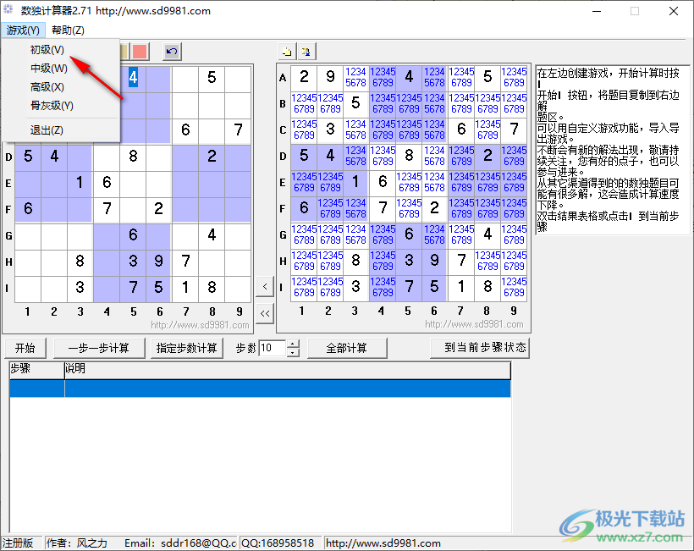Click left grid cell H6 showing 9
This screenshot has width=694, height=551.
(159, 262)
